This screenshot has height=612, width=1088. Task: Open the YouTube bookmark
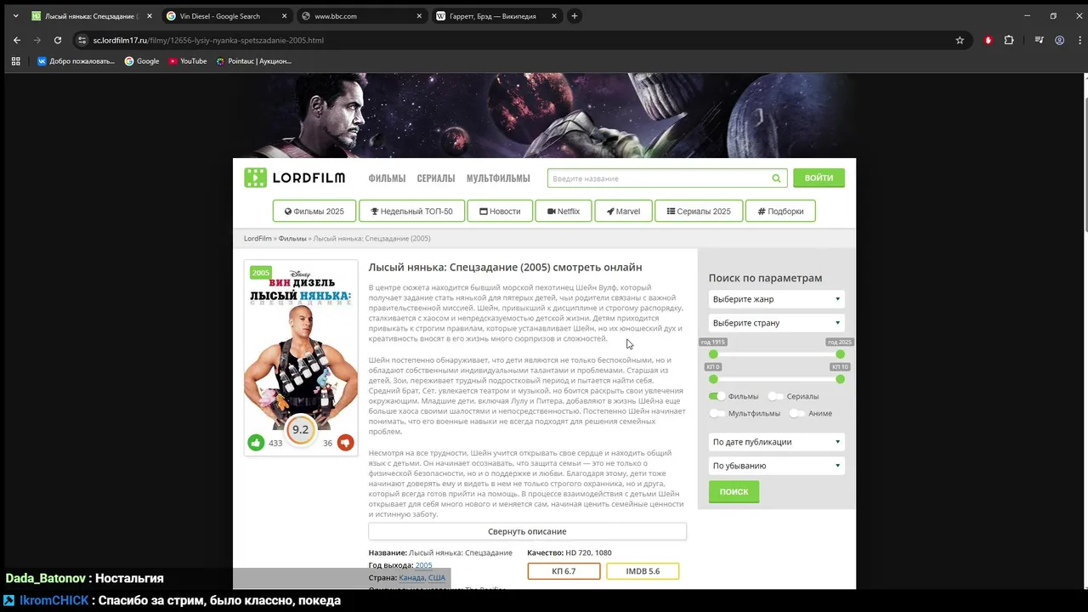click(x=187, y=61)
